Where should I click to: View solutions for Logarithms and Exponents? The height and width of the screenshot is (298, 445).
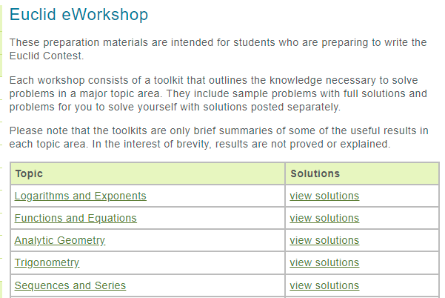[x=324, y=196]
